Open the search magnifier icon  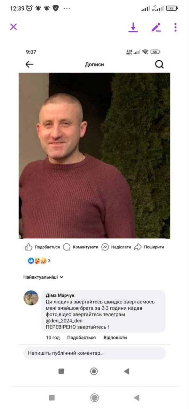[x=159, y=64]
